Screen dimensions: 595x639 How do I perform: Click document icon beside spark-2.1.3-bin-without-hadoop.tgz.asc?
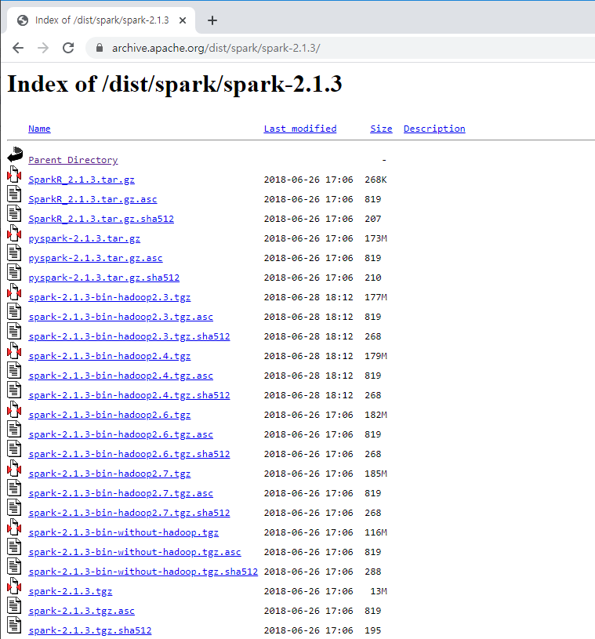coord(14,546)
